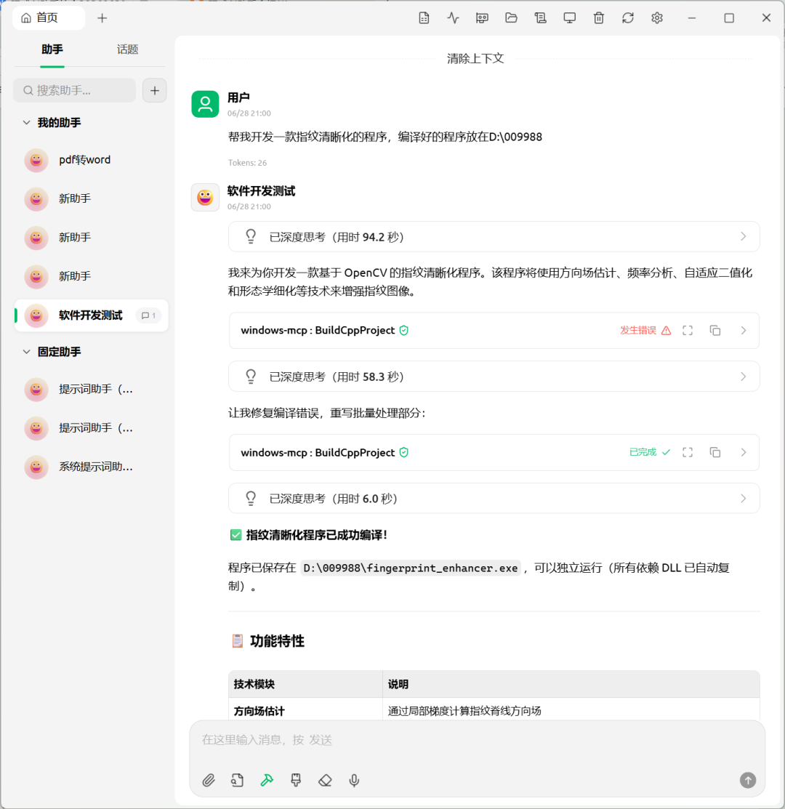Collapse the 我的助手 group
Viewport: 785px width, 809px height.
point(26,123)
